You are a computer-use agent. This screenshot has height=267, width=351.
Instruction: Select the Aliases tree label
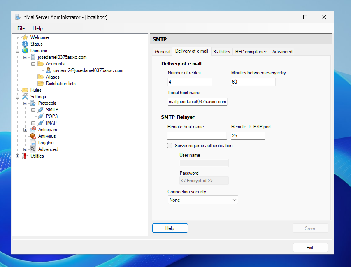click(53, 77)
